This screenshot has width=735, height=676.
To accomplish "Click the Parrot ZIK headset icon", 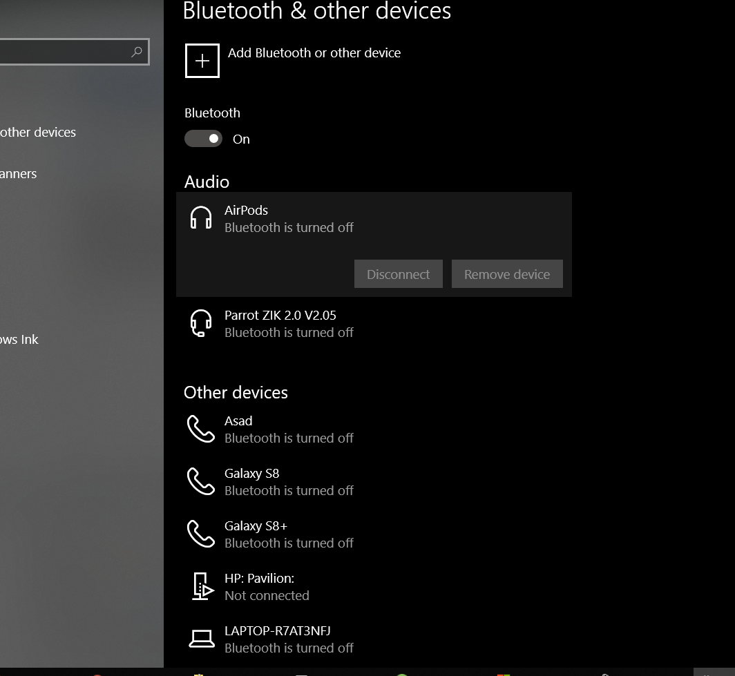I will click(x=201, y=323).
